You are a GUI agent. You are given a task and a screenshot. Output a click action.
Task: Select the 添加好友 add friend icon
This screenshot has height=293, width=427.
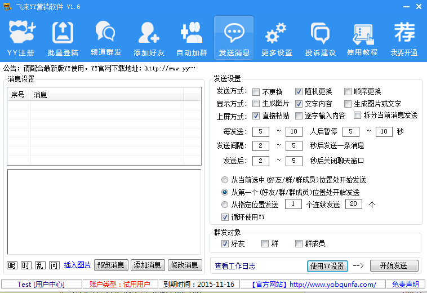point(149,38)
